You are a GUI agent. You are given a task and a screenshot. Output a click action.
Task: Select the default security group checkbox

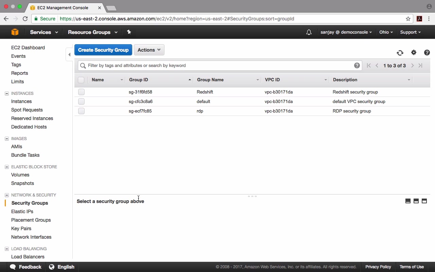81,101
